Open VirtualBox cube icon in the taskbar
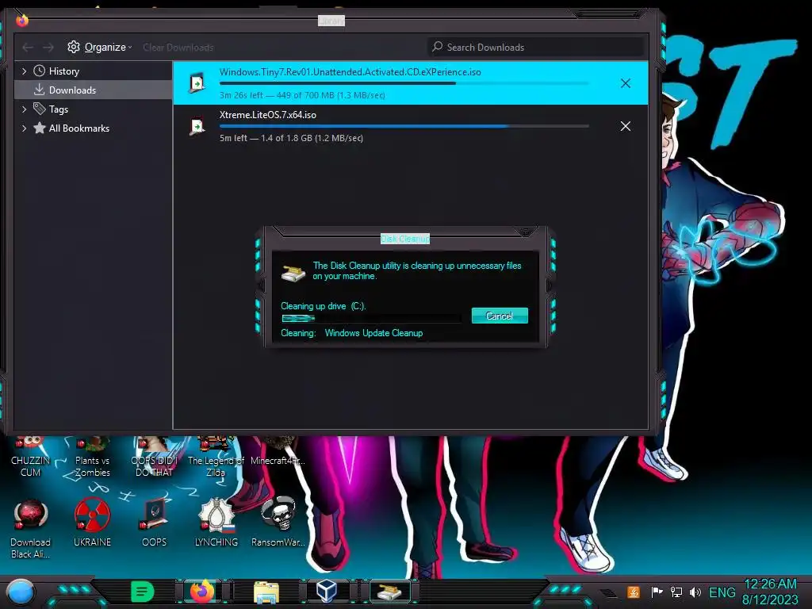 click(x=327, y=592)
